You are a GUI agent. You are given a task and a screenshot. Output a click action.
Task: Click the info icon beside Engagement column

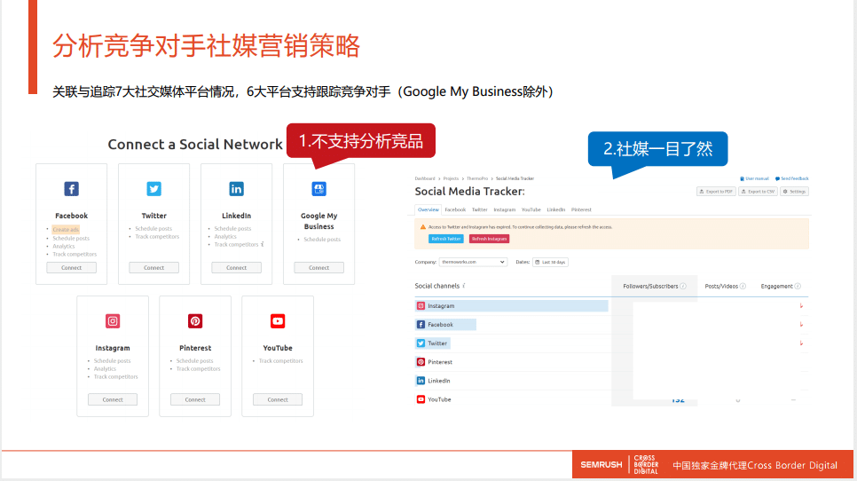tap(798, 287)
